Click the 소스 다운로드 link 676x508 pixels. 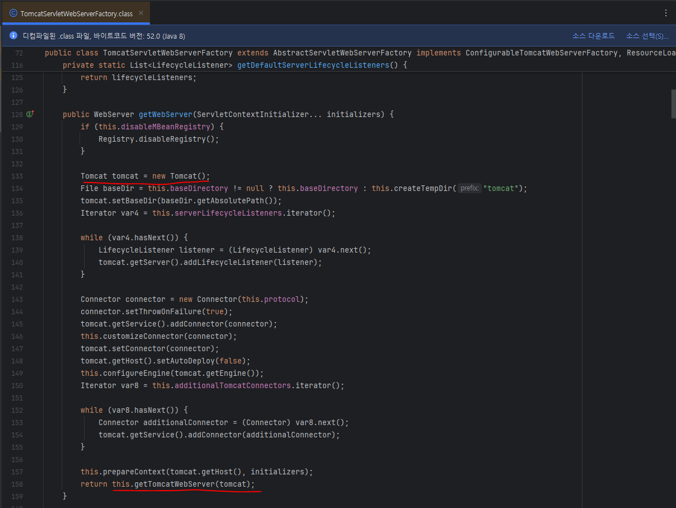[593, 36]
